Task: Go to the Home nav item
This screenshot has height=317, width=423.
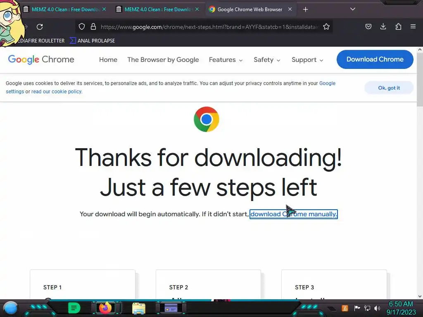Action: (108, 59)
